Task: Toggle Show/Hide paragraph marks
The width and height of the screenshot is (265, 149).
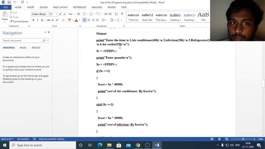Action: [x=122, y=14]
